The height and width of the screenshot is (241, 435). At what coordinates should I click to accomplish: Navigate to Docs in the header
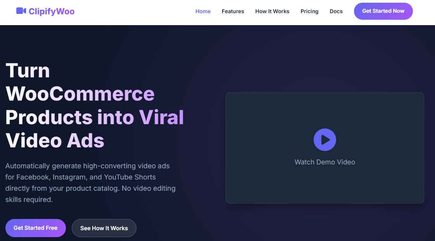pos(336,11)
